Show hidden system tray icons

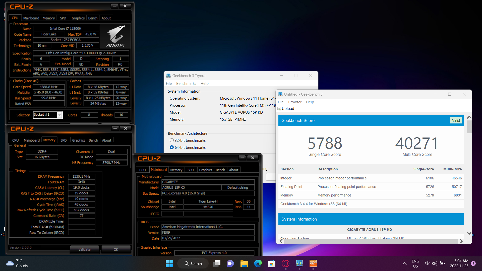tap(405, 263)
